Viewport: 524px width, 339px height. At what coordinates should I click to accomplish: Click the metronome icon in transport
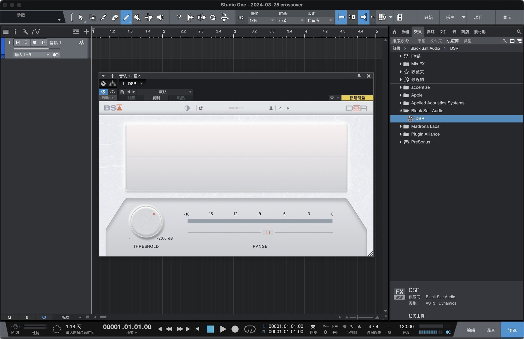coord(359,326)
